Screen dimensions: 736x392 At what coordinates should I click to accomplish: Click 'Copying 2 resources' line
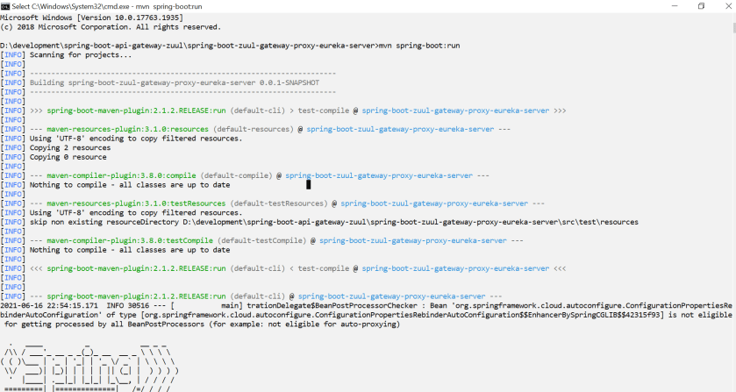click(70, 148)
